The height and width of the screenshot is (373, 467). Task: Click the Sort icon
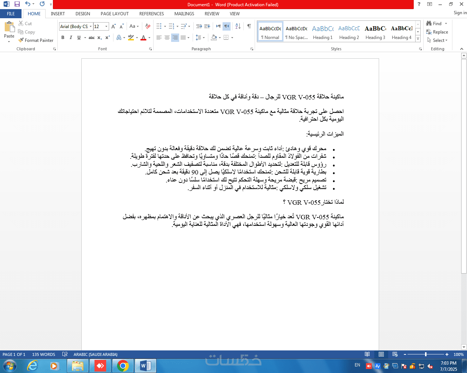(238, 26)
